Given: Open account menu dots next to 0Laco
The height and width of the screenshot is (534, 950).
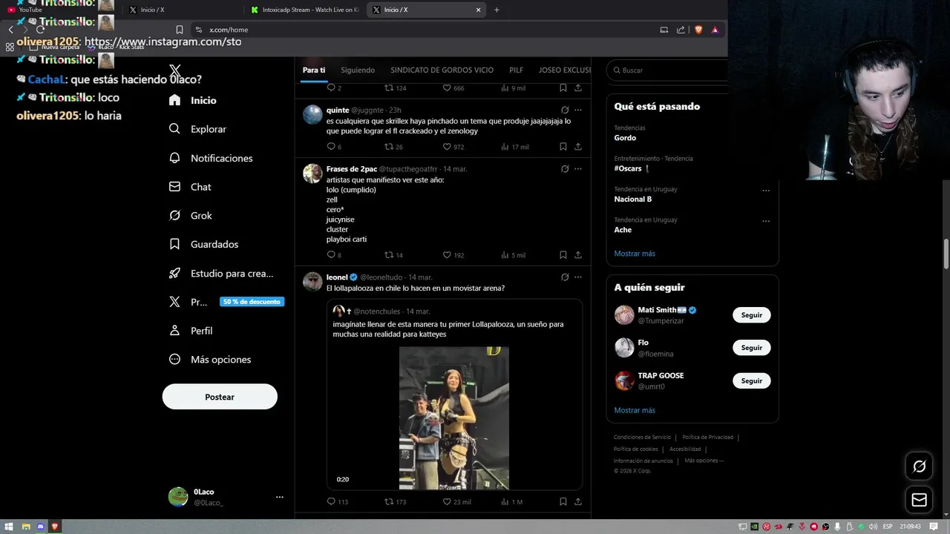Looking at the screenshot, I should (x=279, y=497).
